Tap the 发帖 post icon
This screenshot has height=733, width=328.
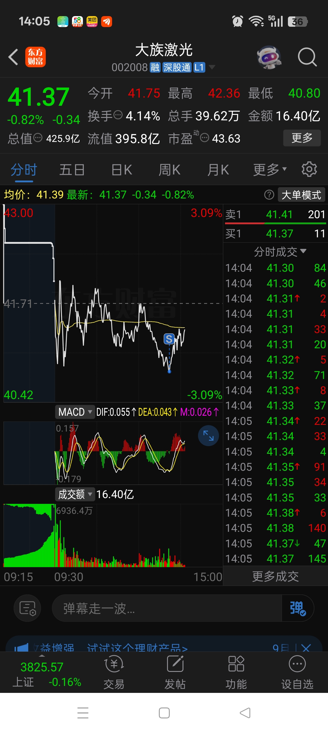point(175,672)
